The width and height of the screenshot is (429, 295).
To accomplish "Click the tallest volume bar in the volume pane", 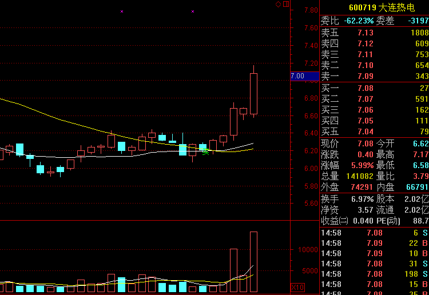I will [x=253, y=262].
